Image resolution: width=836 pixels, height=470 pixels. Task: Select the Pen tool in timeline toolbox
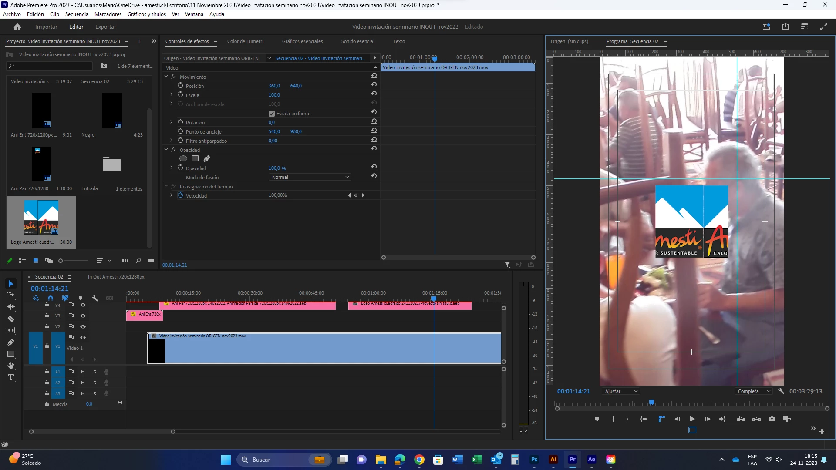click(x=11, y=342)
